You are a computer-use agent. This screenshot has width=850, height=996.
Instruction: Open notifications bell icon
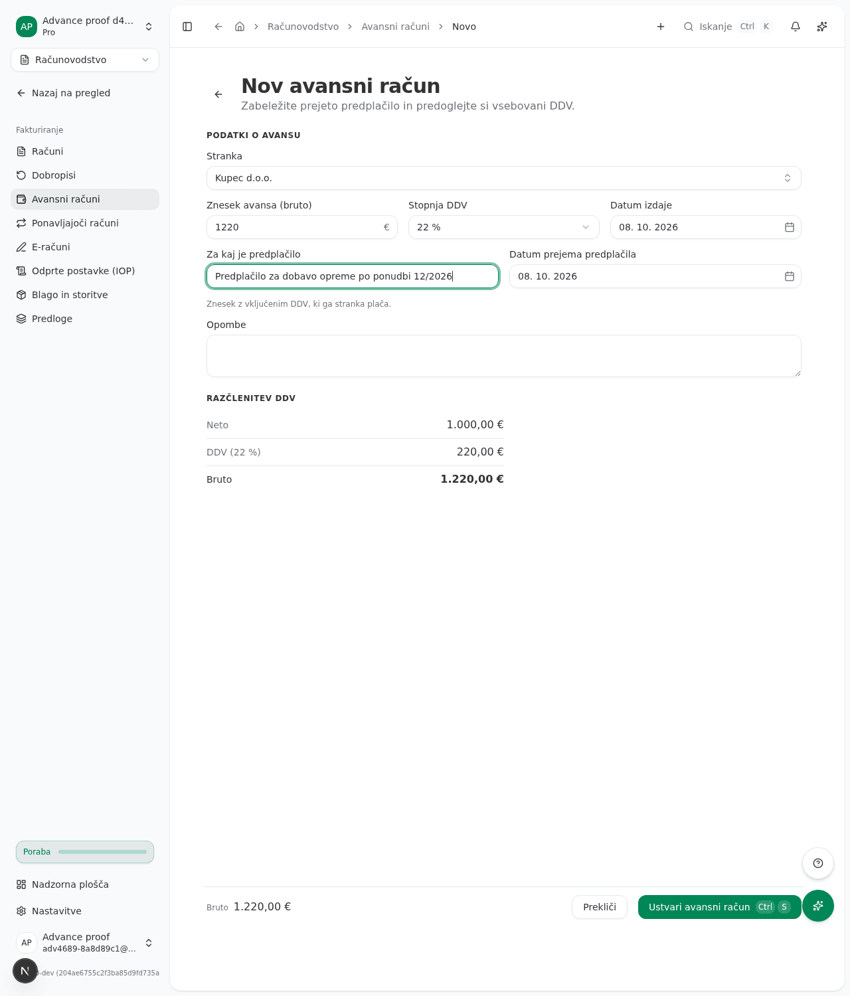[x=796, y=27]
